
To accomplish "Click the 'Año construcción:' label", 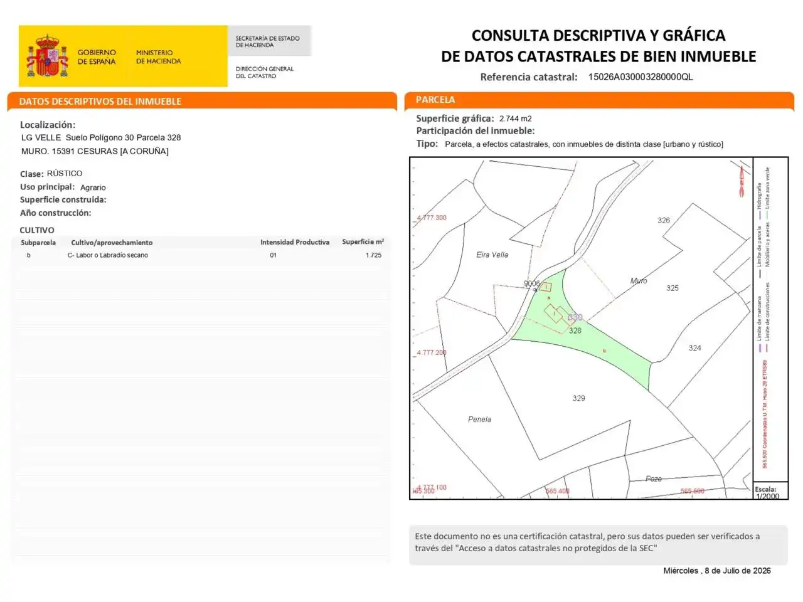I will 55,213.
